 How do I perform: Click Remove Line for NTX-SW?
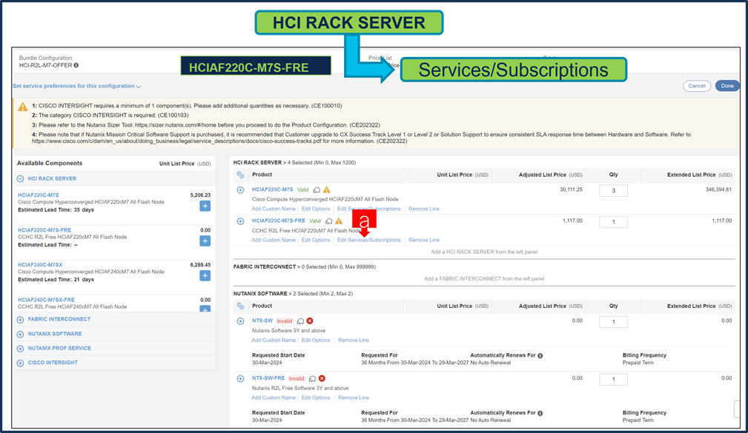pos(354,340)
